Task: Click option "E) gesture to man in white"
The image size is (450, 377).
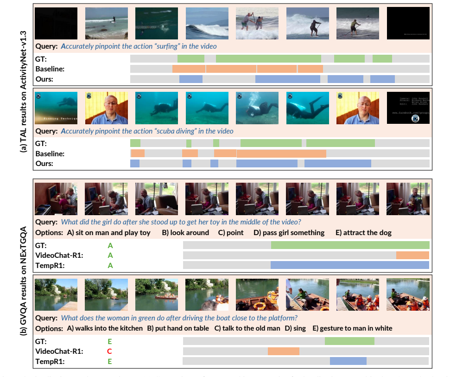Action: 352,328
